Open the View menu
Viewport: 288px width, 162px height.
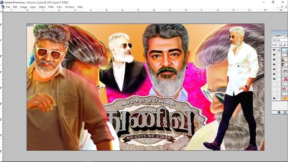click(59, 7)
